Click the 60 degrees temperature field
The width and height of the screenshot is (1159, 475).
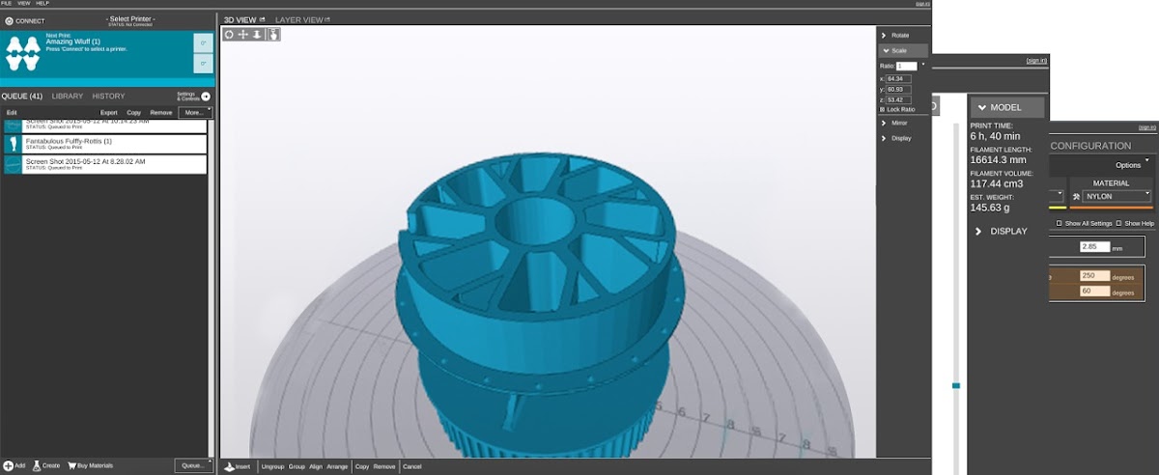tap(1094, 291)
